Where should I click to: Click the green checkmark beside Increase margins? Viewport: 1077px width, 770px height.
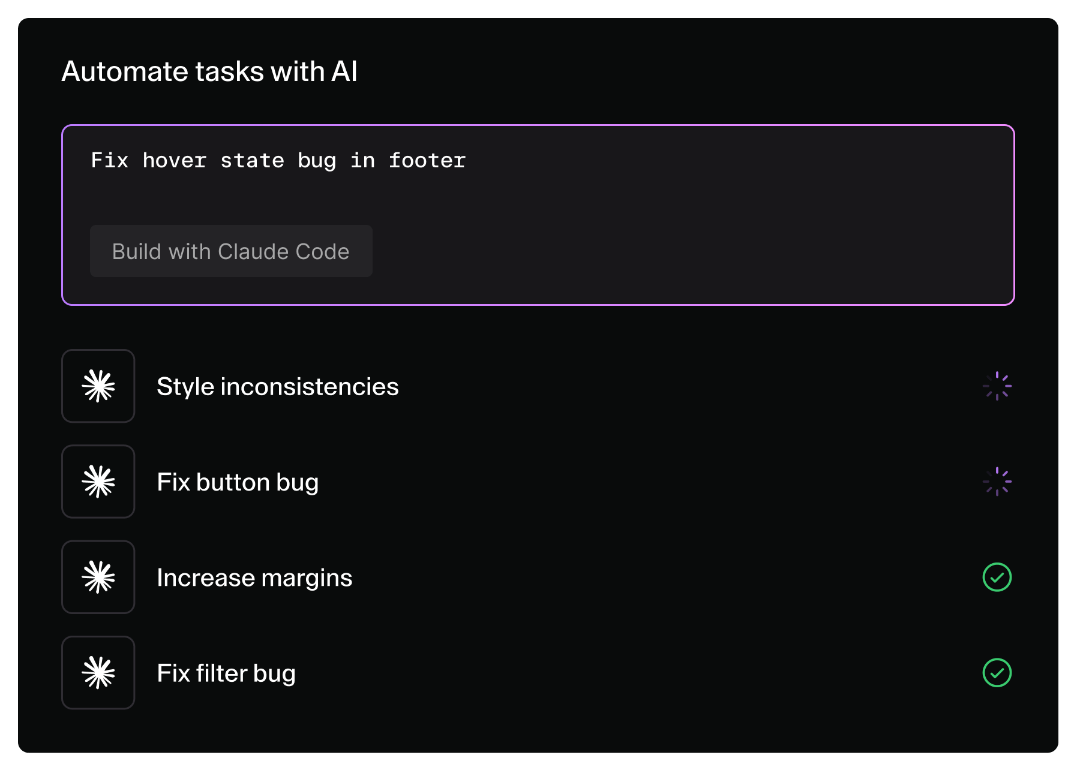point(997,577)
